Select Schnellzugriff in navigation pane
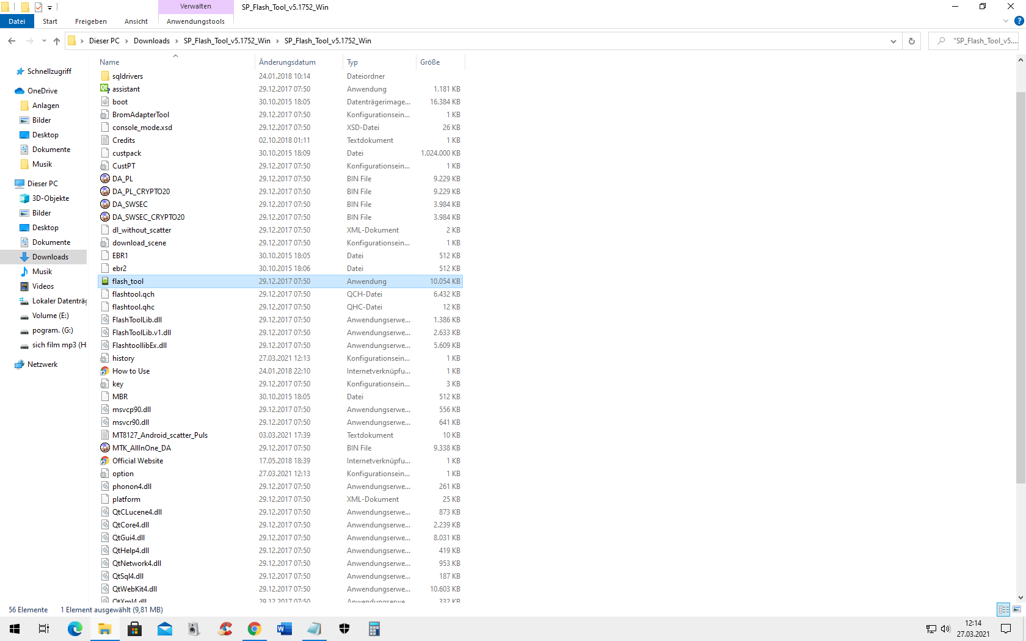Screen dimensions: 1026x641 tap(49, 71)
